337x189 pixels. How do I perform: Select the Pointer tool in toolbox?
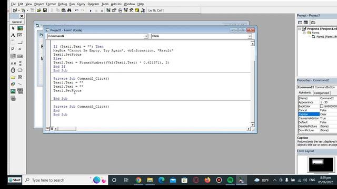(13, 28)
